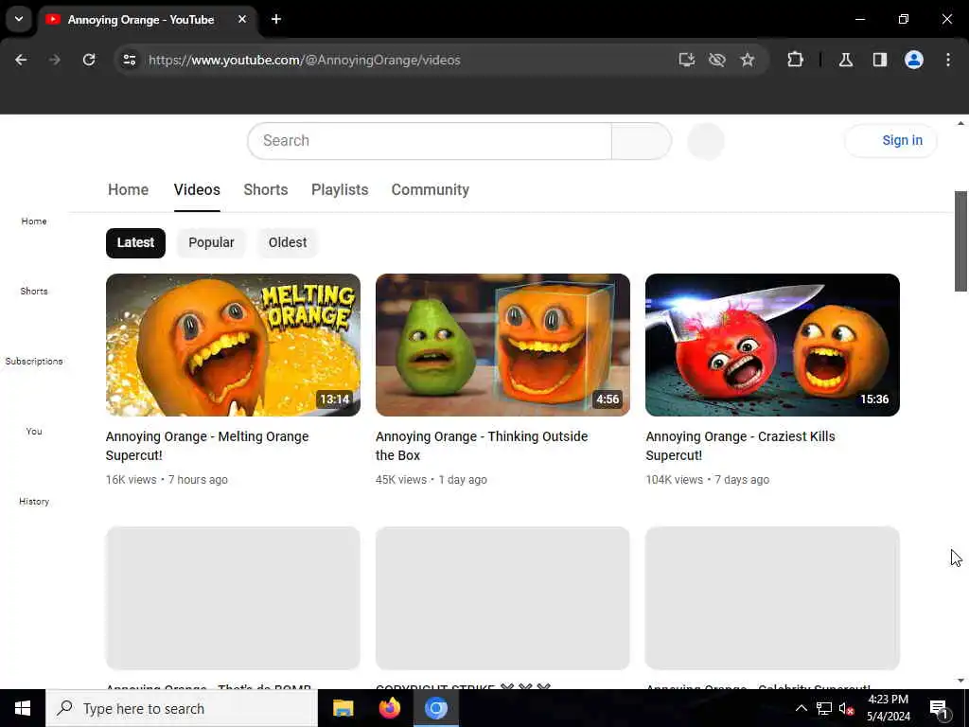Click the install app icon in address bar
Image resolution: width=969 pixels, height=727 pixels.
pyautogui.click(x=687, y=60)
